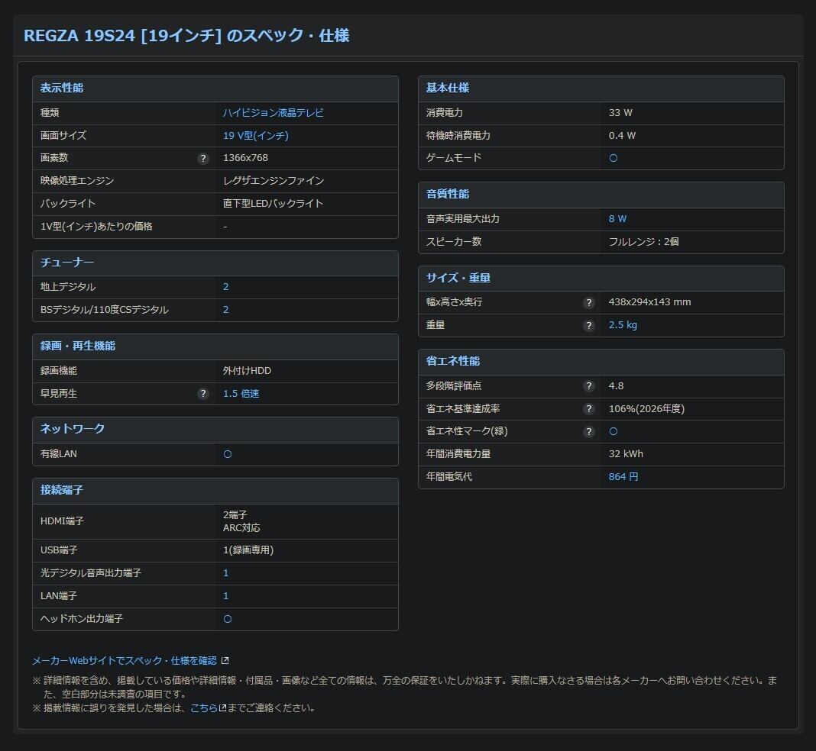
Task: Click the 1(録画専用) USB value
Action: point(248,550)
